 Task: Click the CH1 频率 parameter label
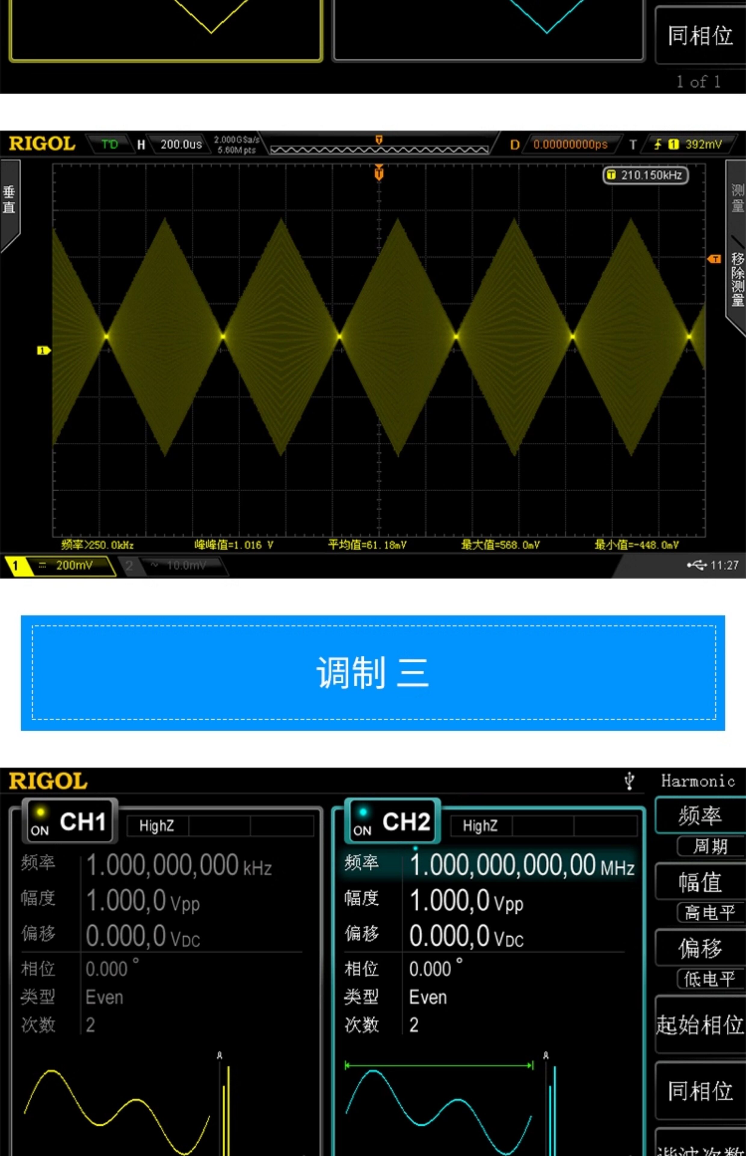coord(38,863)
